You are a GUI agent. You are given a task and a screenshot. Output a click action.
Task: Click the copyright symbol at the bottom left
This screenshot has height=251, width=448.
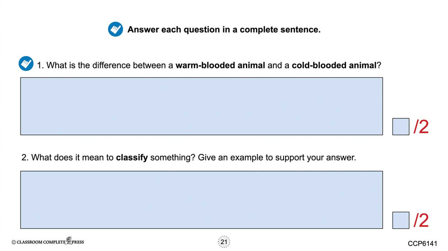[x=14, y=242]
